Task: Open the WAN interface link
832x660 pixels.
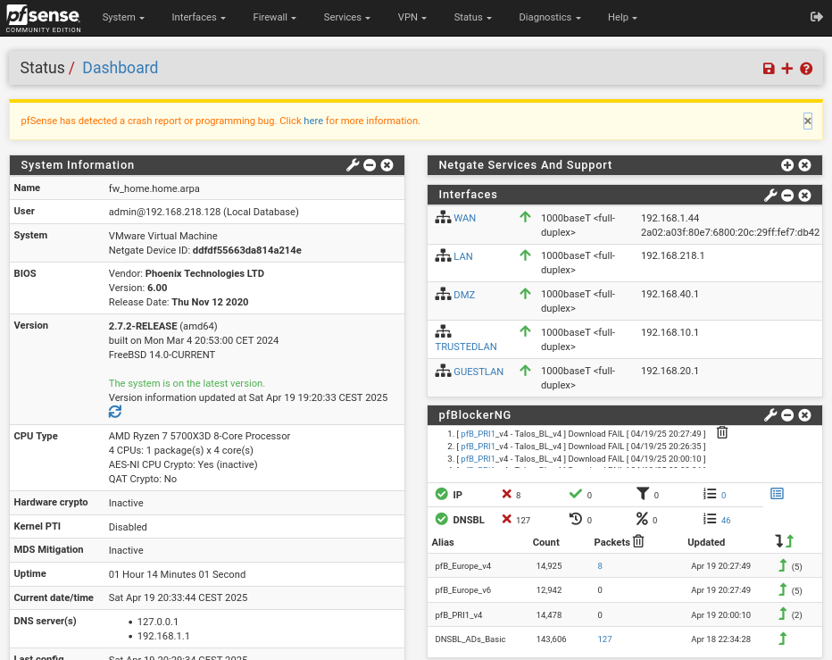Action: [465, 218]
